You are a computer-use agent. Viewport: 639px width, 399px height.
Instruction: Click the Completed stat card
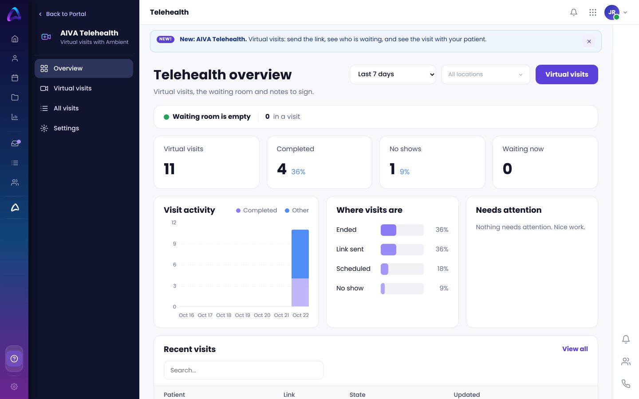pos(319,162)
